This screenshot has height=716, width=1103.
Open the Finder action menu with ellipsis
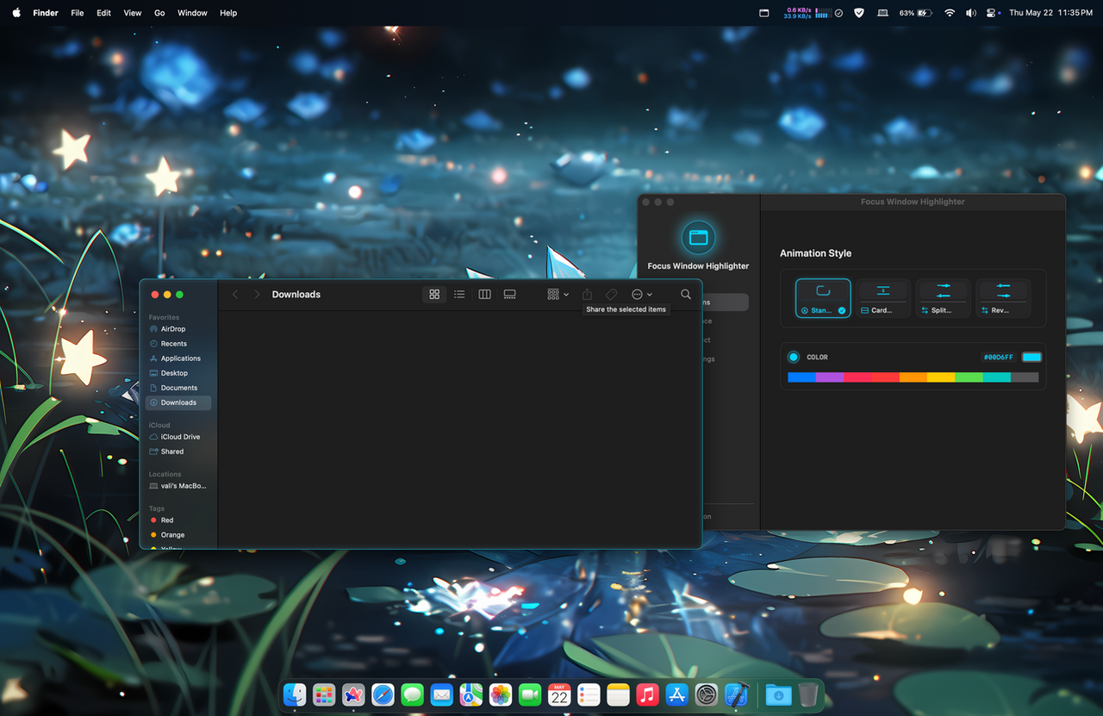(641, 295)
